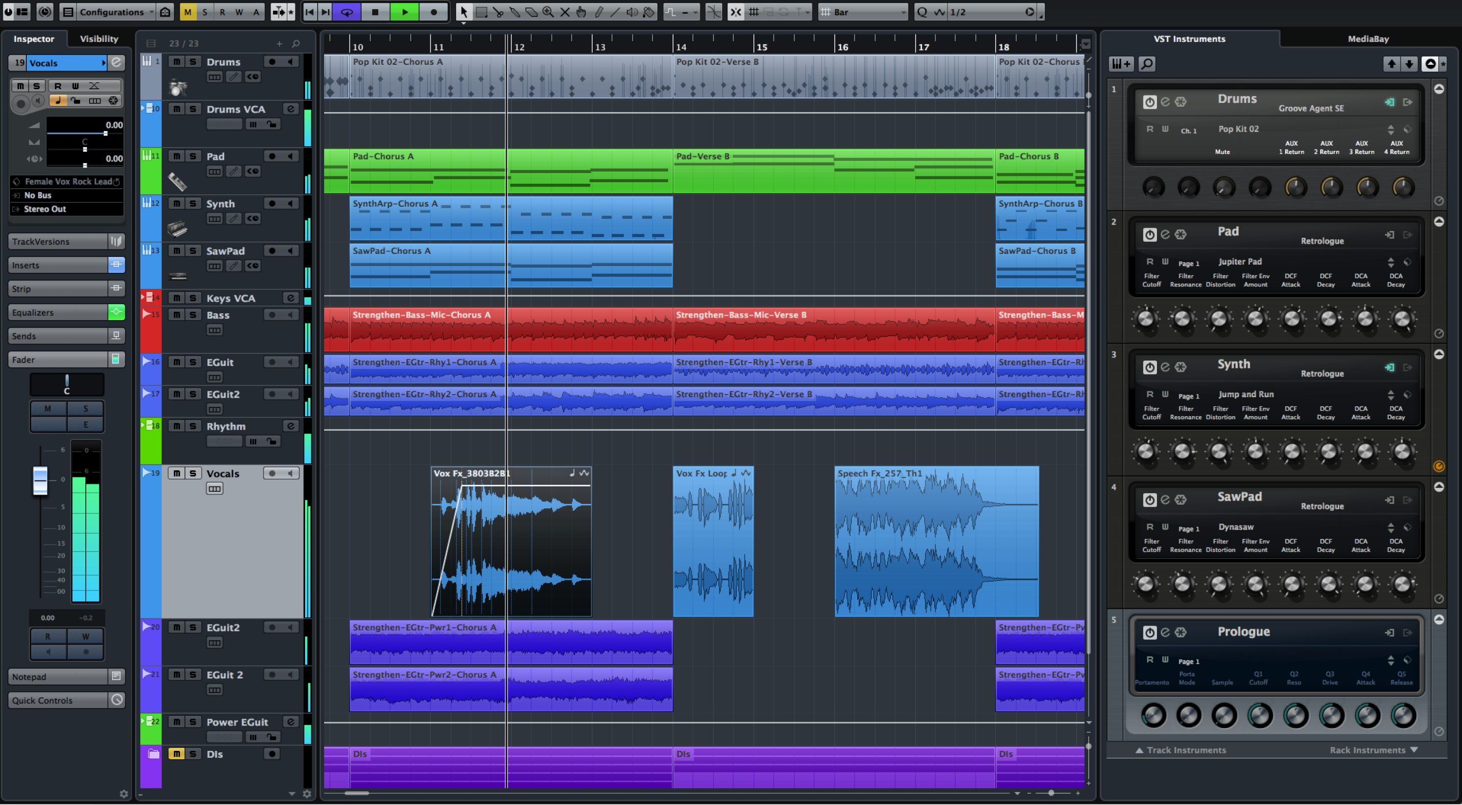
Task: Enable Cycle mode in the transport
Action: (x=347, y=11)
